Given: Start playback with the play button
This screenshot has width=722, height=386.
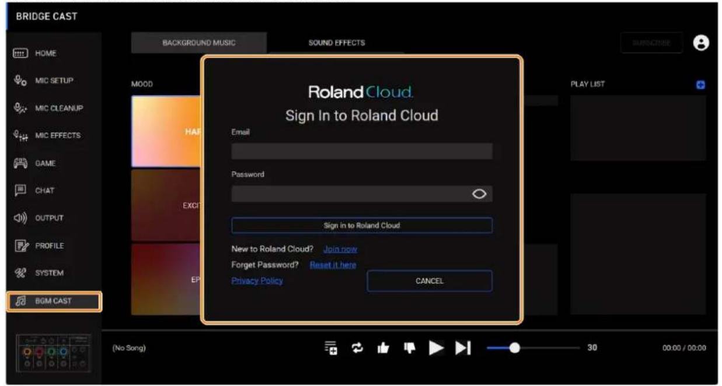Looking at the screenshot, I should (x=436, y=348).
